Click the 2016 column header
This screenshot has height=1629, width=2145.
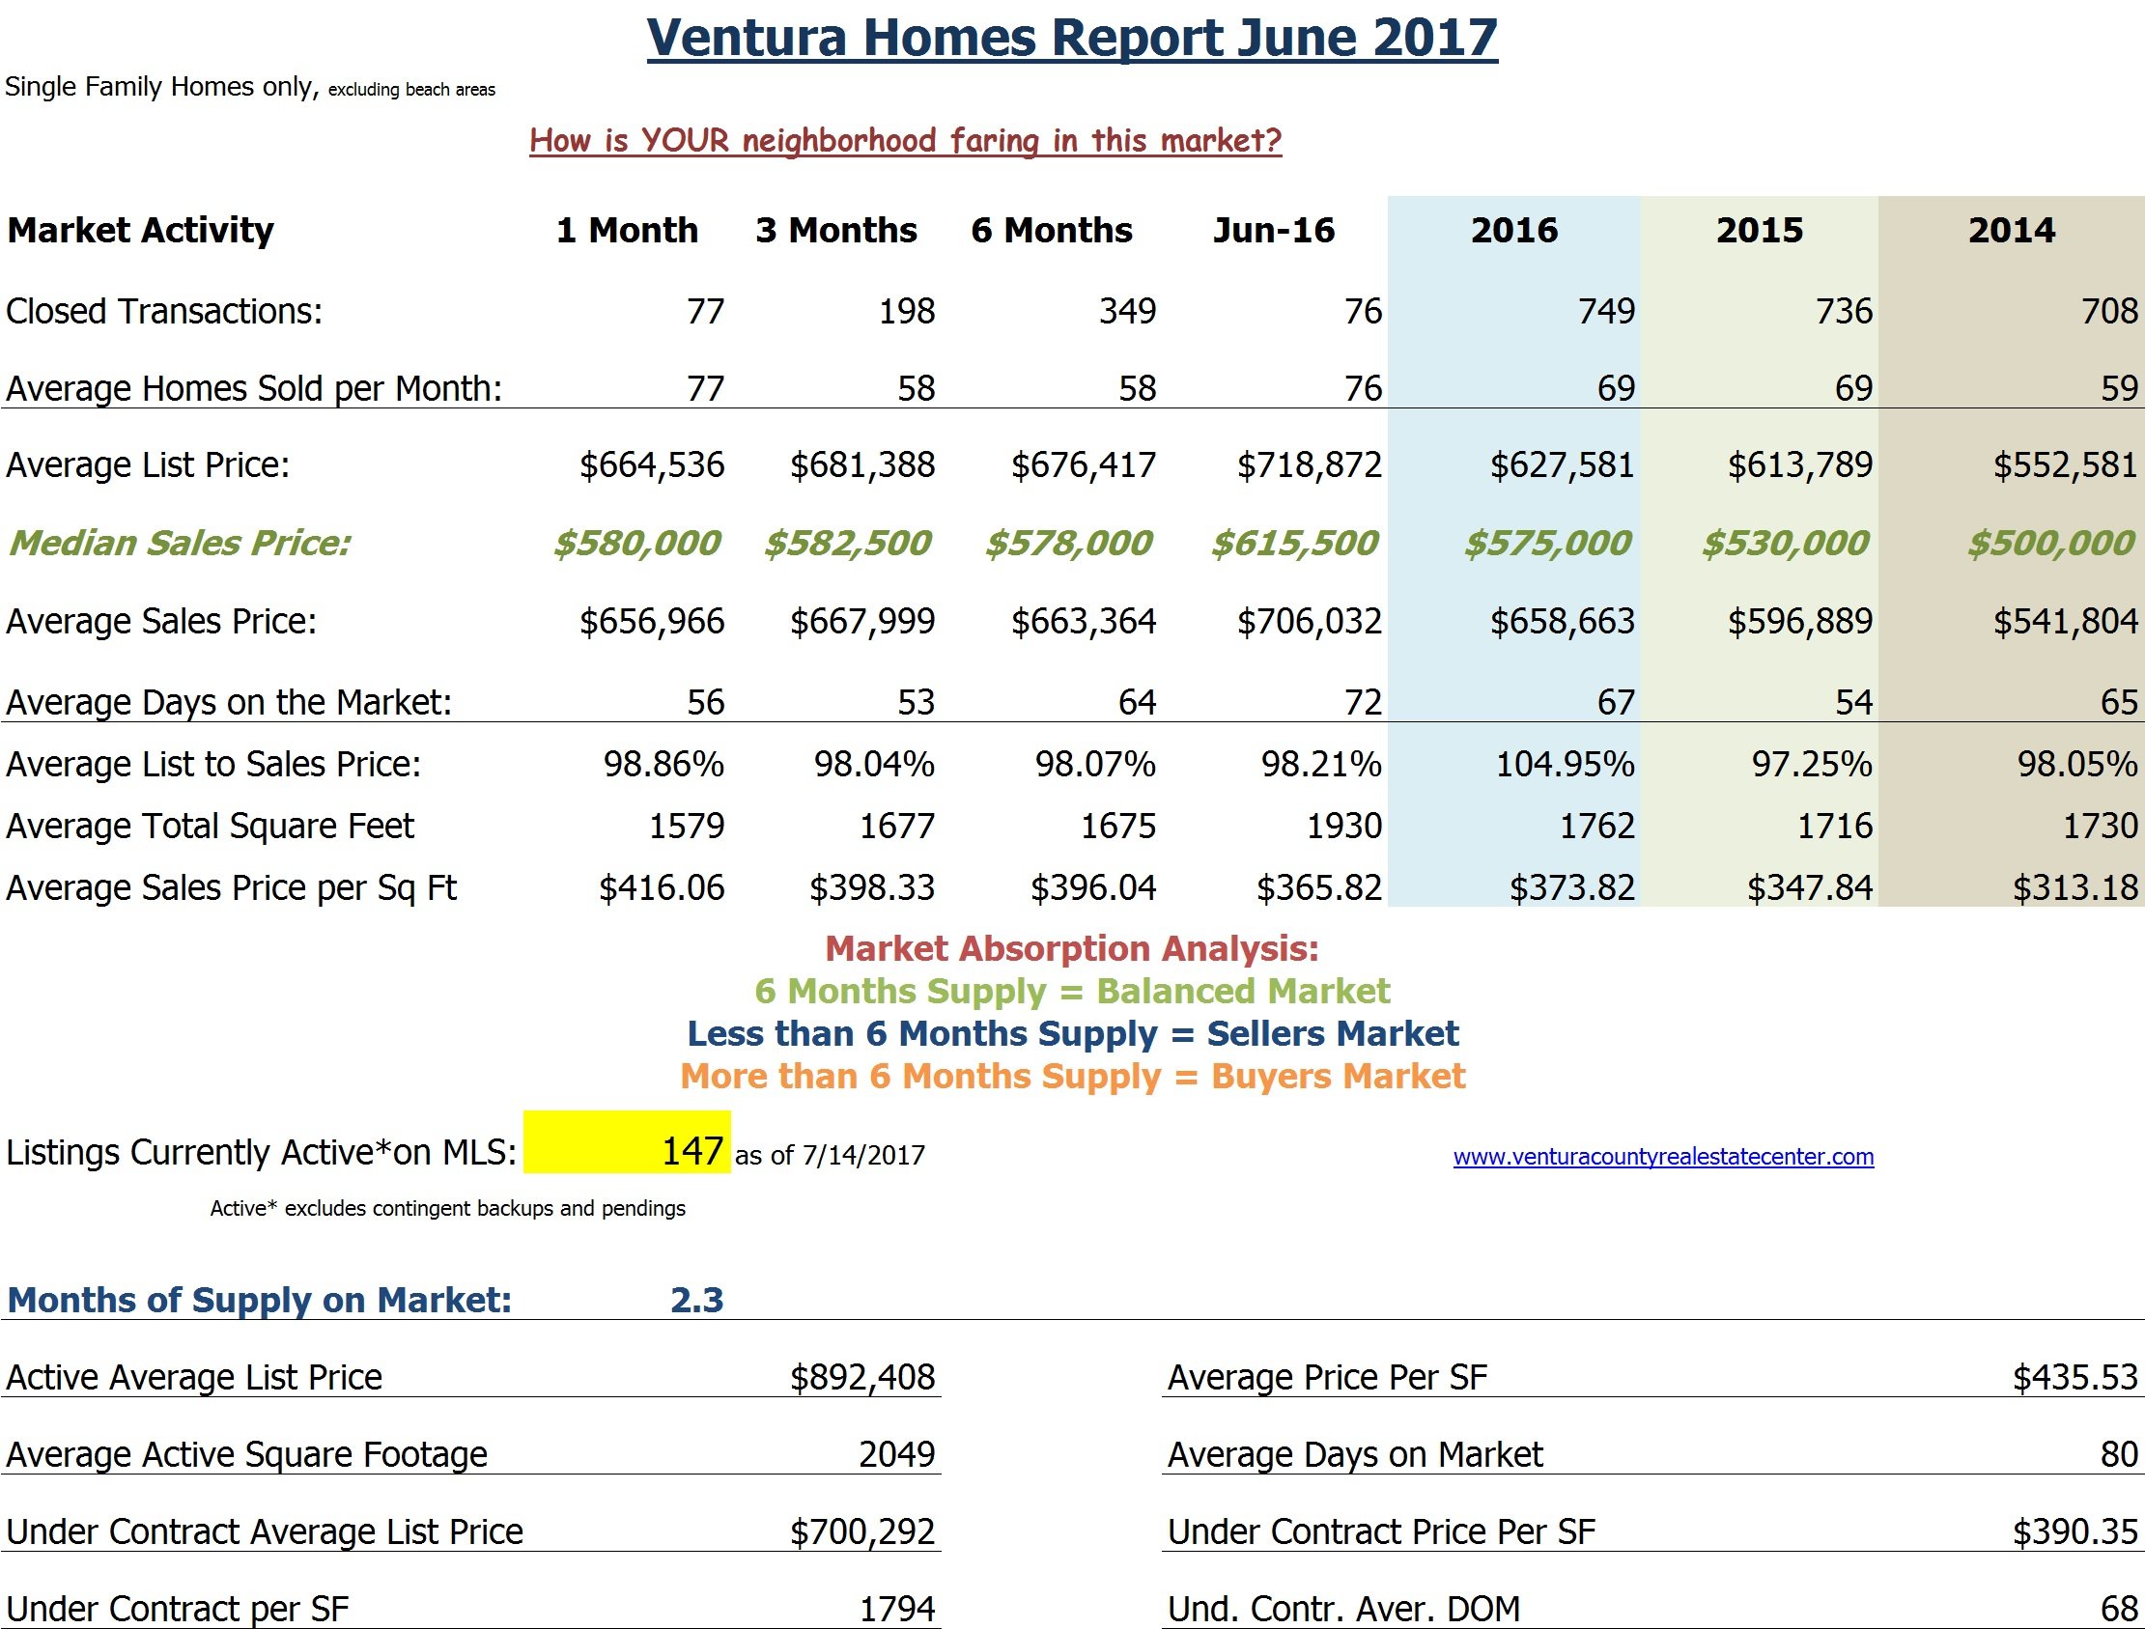point(1513,230)
